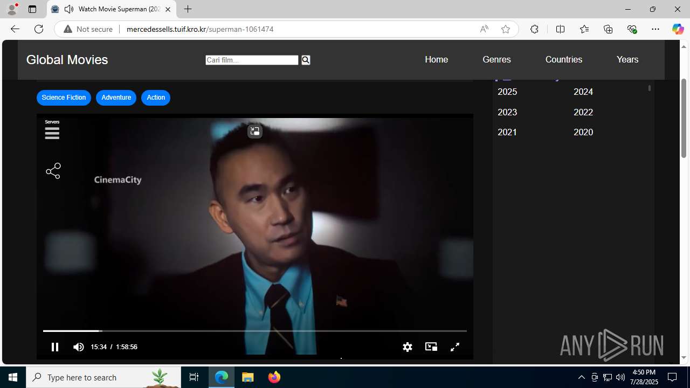Select the Science Fiction genre tag

click(x=64, y=98)
